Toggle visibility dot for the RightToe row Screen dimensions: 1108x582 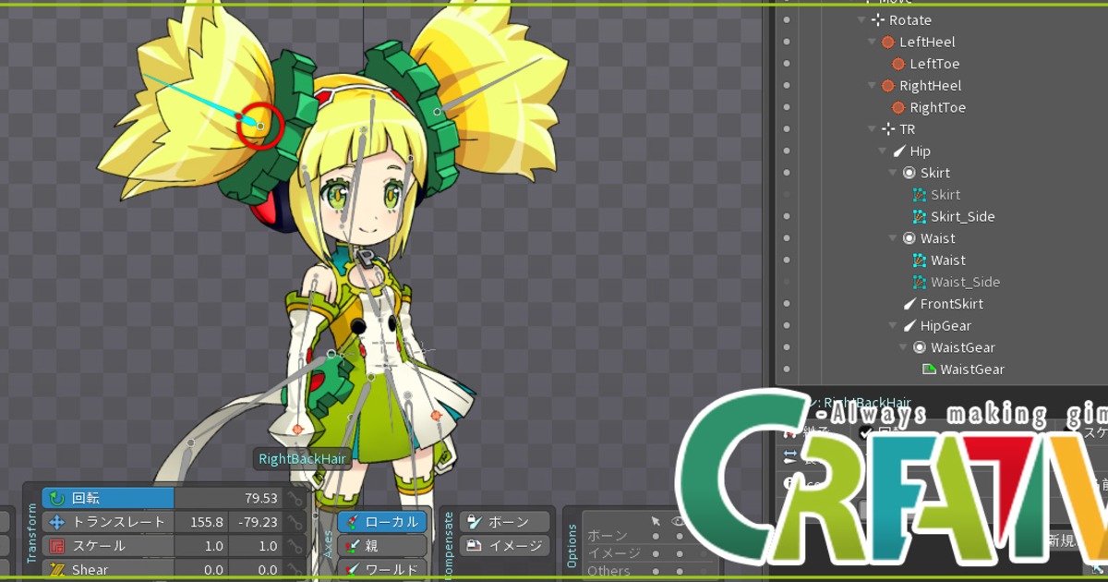787,108
